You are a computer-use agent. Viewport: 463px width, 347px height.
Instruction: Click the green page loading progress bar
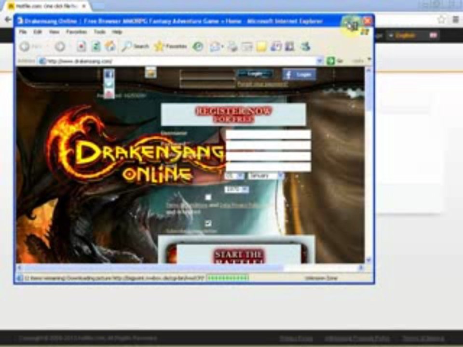(227, 278)
